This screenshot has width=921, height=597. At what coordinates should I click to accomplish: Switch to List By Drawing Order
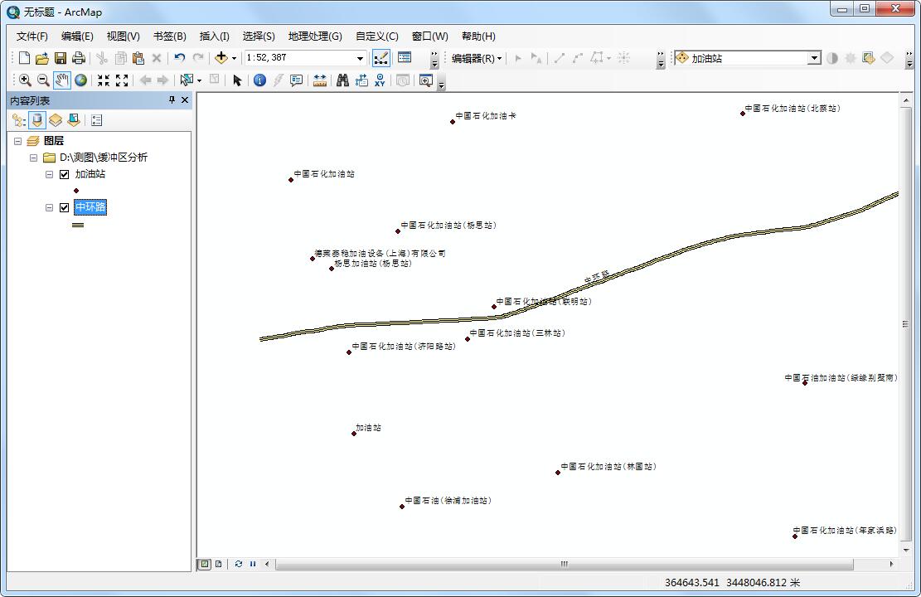click(19, 120)
